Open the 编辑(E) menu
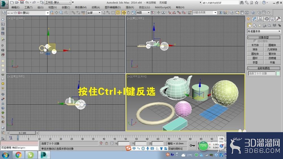 tap(15, 7)
